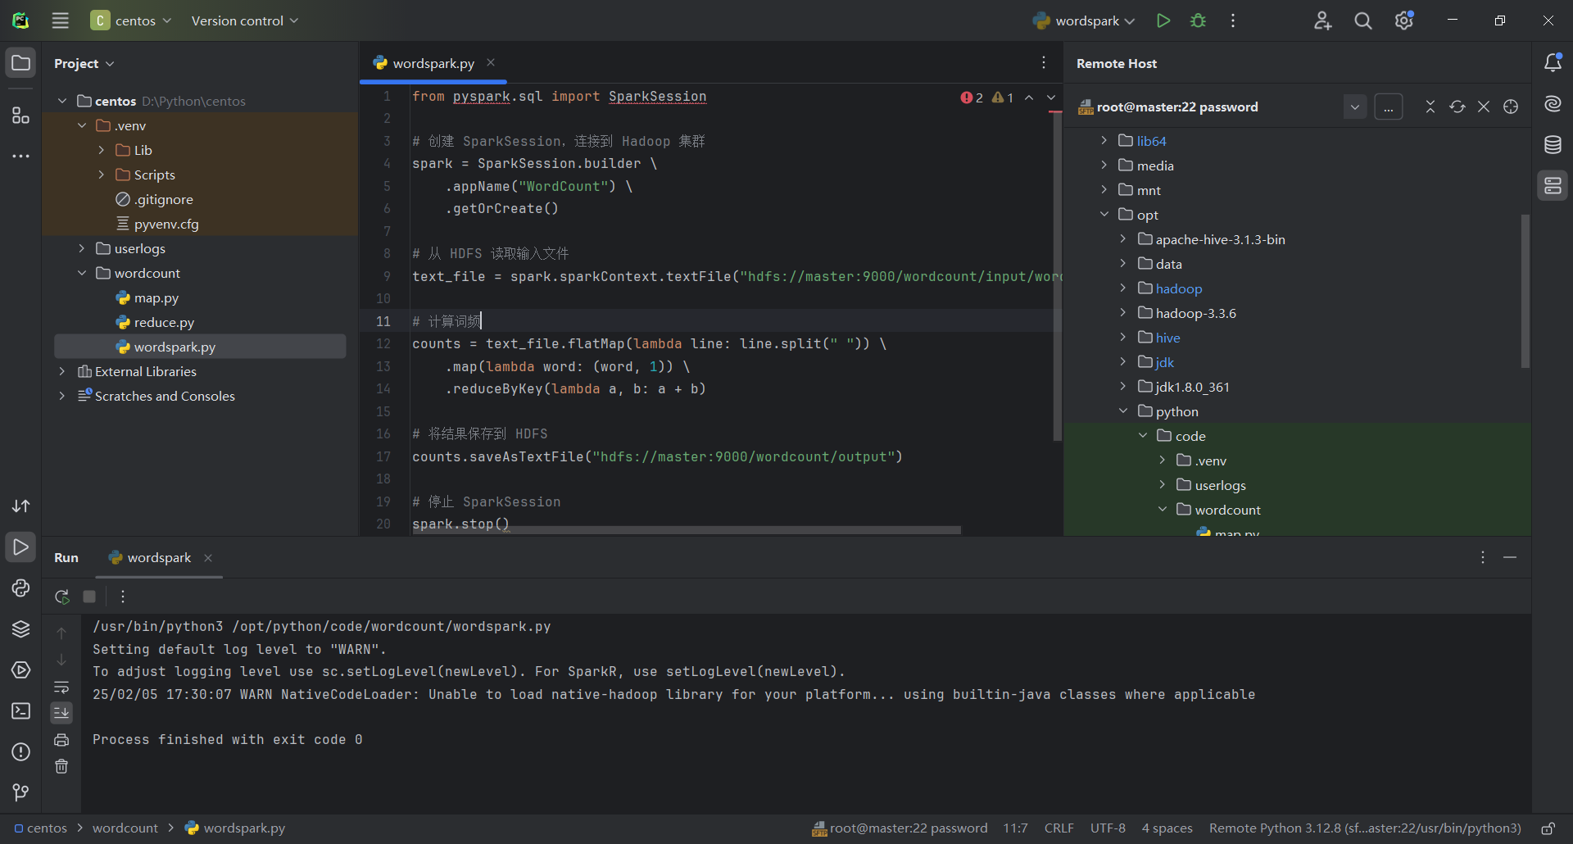Rerun wordspark in Run panel
Viewport: 1573px width, 844px height.
62,597
